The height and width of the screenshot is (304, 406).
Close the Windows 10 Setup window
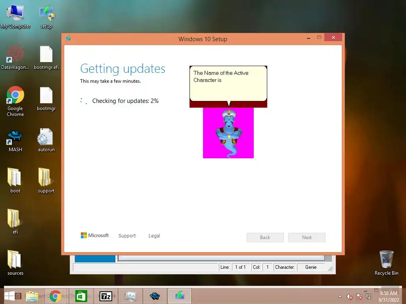point(333,38)
